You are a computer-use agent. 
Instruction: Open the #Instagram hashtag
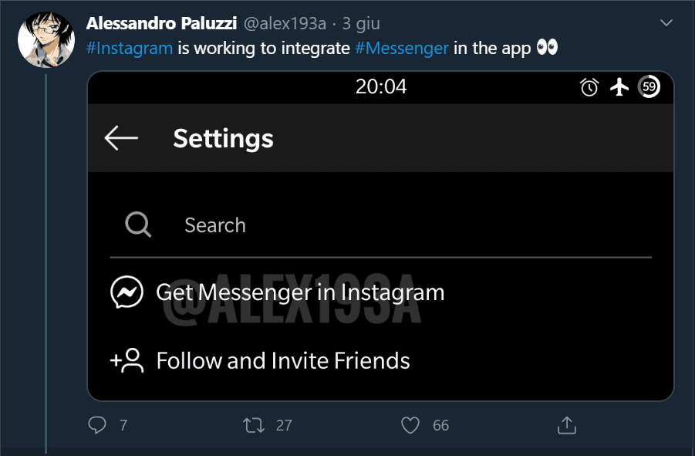click(129, 48)
